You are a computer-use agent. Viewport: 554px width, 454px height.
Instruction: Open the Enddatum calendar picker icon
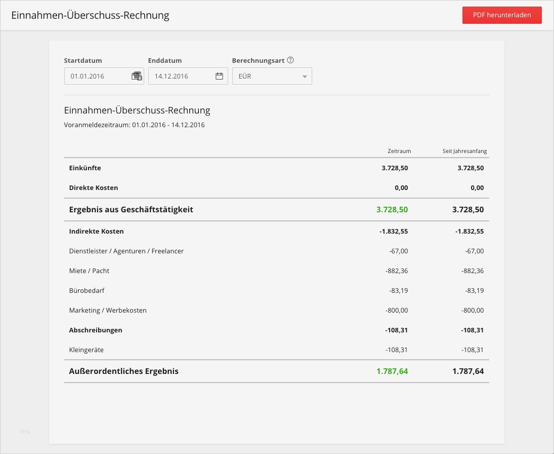pos(219,76)
